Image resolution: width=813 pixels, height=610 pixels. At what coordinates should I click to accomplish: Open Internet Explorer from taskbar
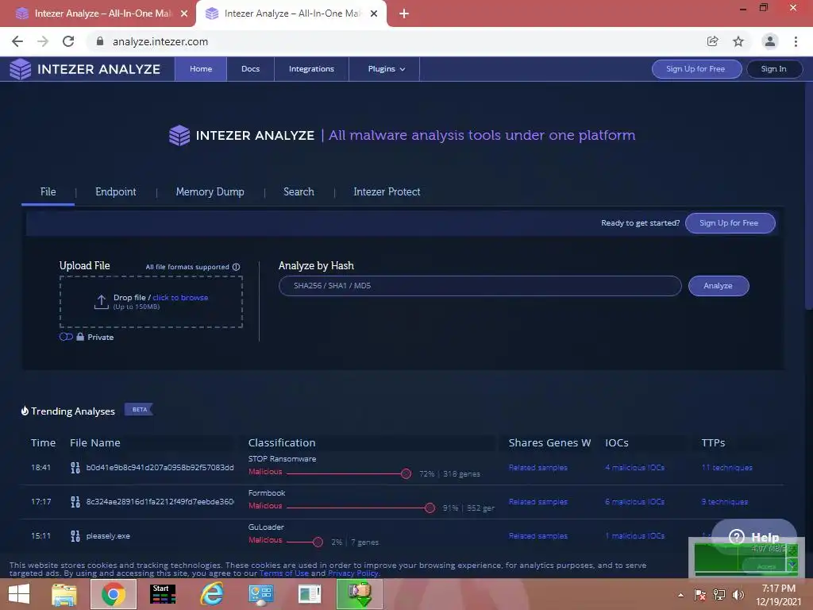pos(212,594)
